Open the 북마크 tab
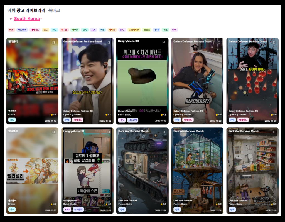 54,10
